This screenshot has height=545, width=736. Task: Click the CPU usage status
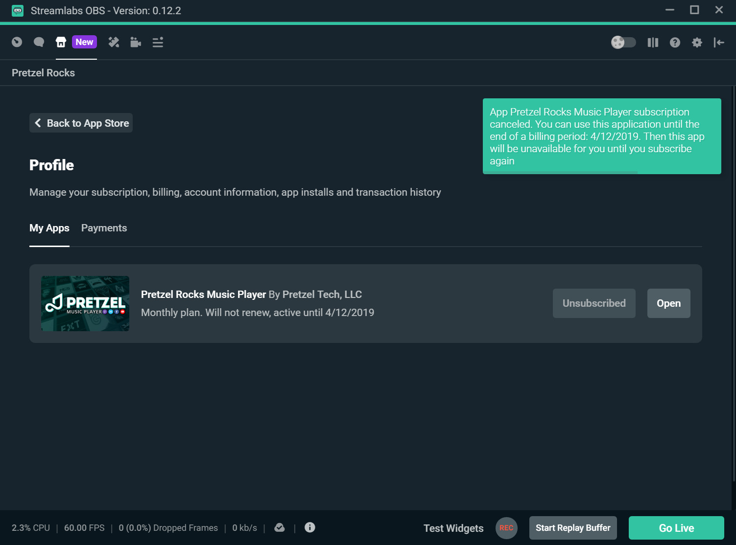[31, 528]
